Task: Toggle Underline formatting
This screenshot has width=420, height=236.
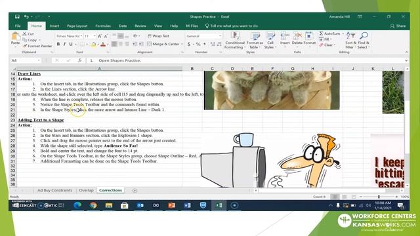Action: [71, 44]
